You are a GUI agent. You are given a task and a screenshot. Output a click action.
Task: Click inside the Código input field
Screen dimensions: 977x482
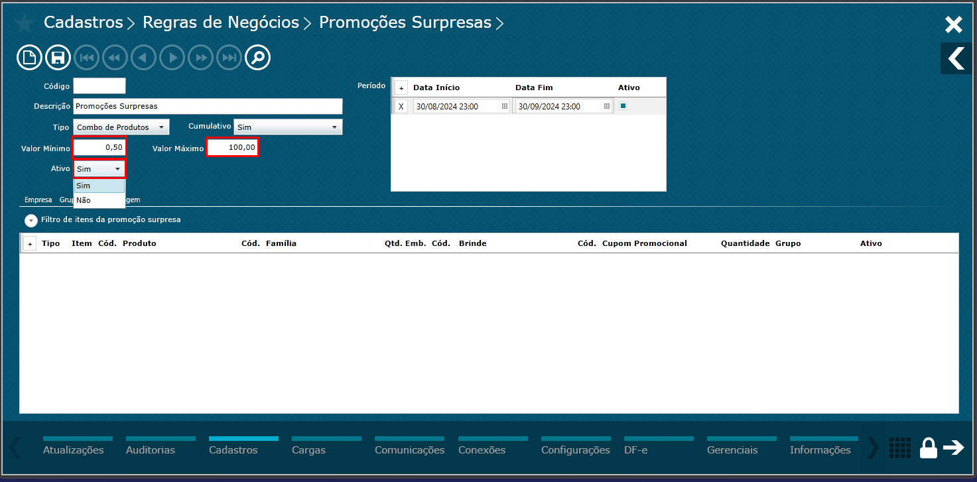pyautogui.click(x=99, y=86)
